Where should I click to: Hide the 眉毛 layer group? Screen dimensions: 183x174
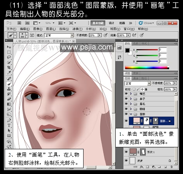tap(126, 104)
